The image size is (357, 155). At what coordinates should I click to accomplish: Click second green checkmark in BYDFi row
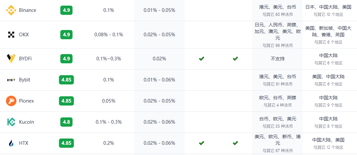click(x=235, y=59)
